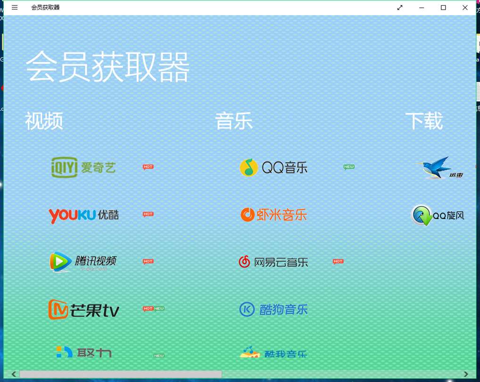The width and height of the screenshot is (480, 382).
Task: Maximize the 会员获取器 window
Action: pyautogui.click(x=443, y=8)
